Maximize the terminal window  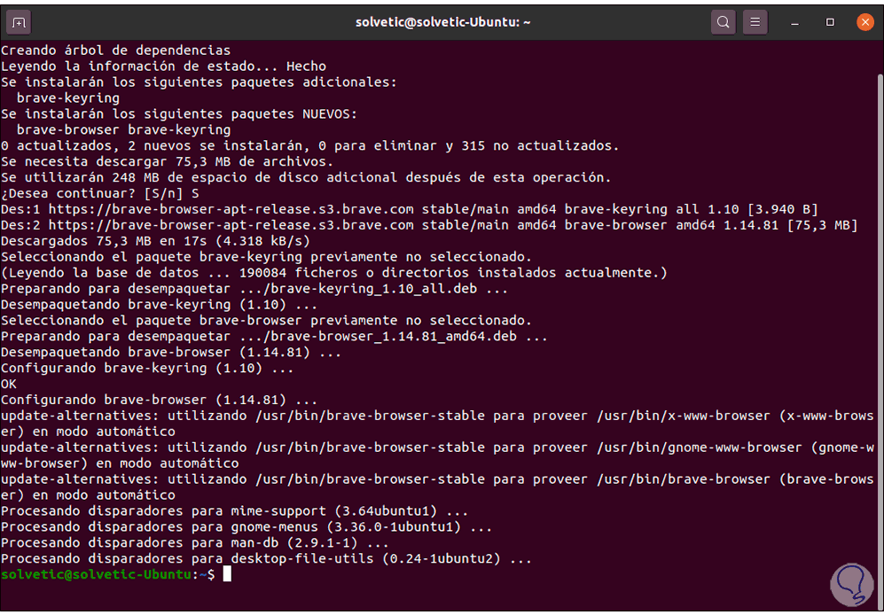(x=830, y=22)
